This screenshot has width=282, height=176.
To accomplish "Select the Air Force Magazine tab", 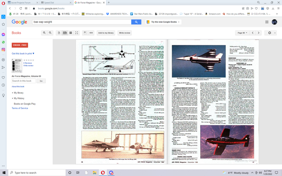I will click(90, 2).
